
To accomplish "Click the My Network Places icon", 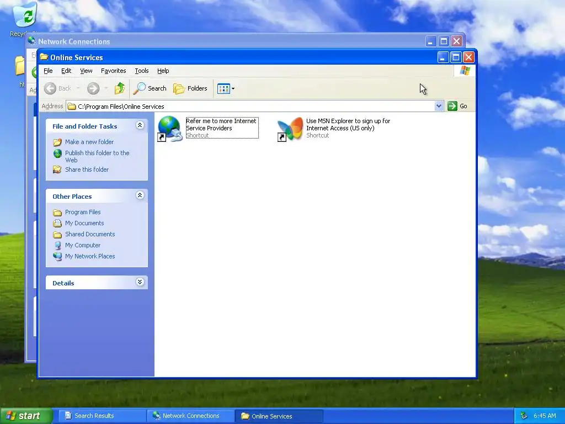I will point(57,256).
